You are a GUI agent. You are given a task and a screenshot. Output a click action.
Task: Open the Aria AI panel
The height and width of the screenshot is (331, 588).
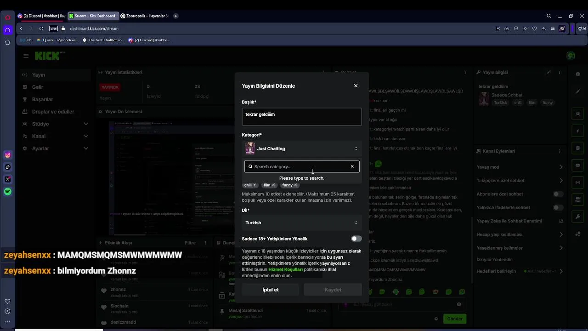tap(582, 29)
